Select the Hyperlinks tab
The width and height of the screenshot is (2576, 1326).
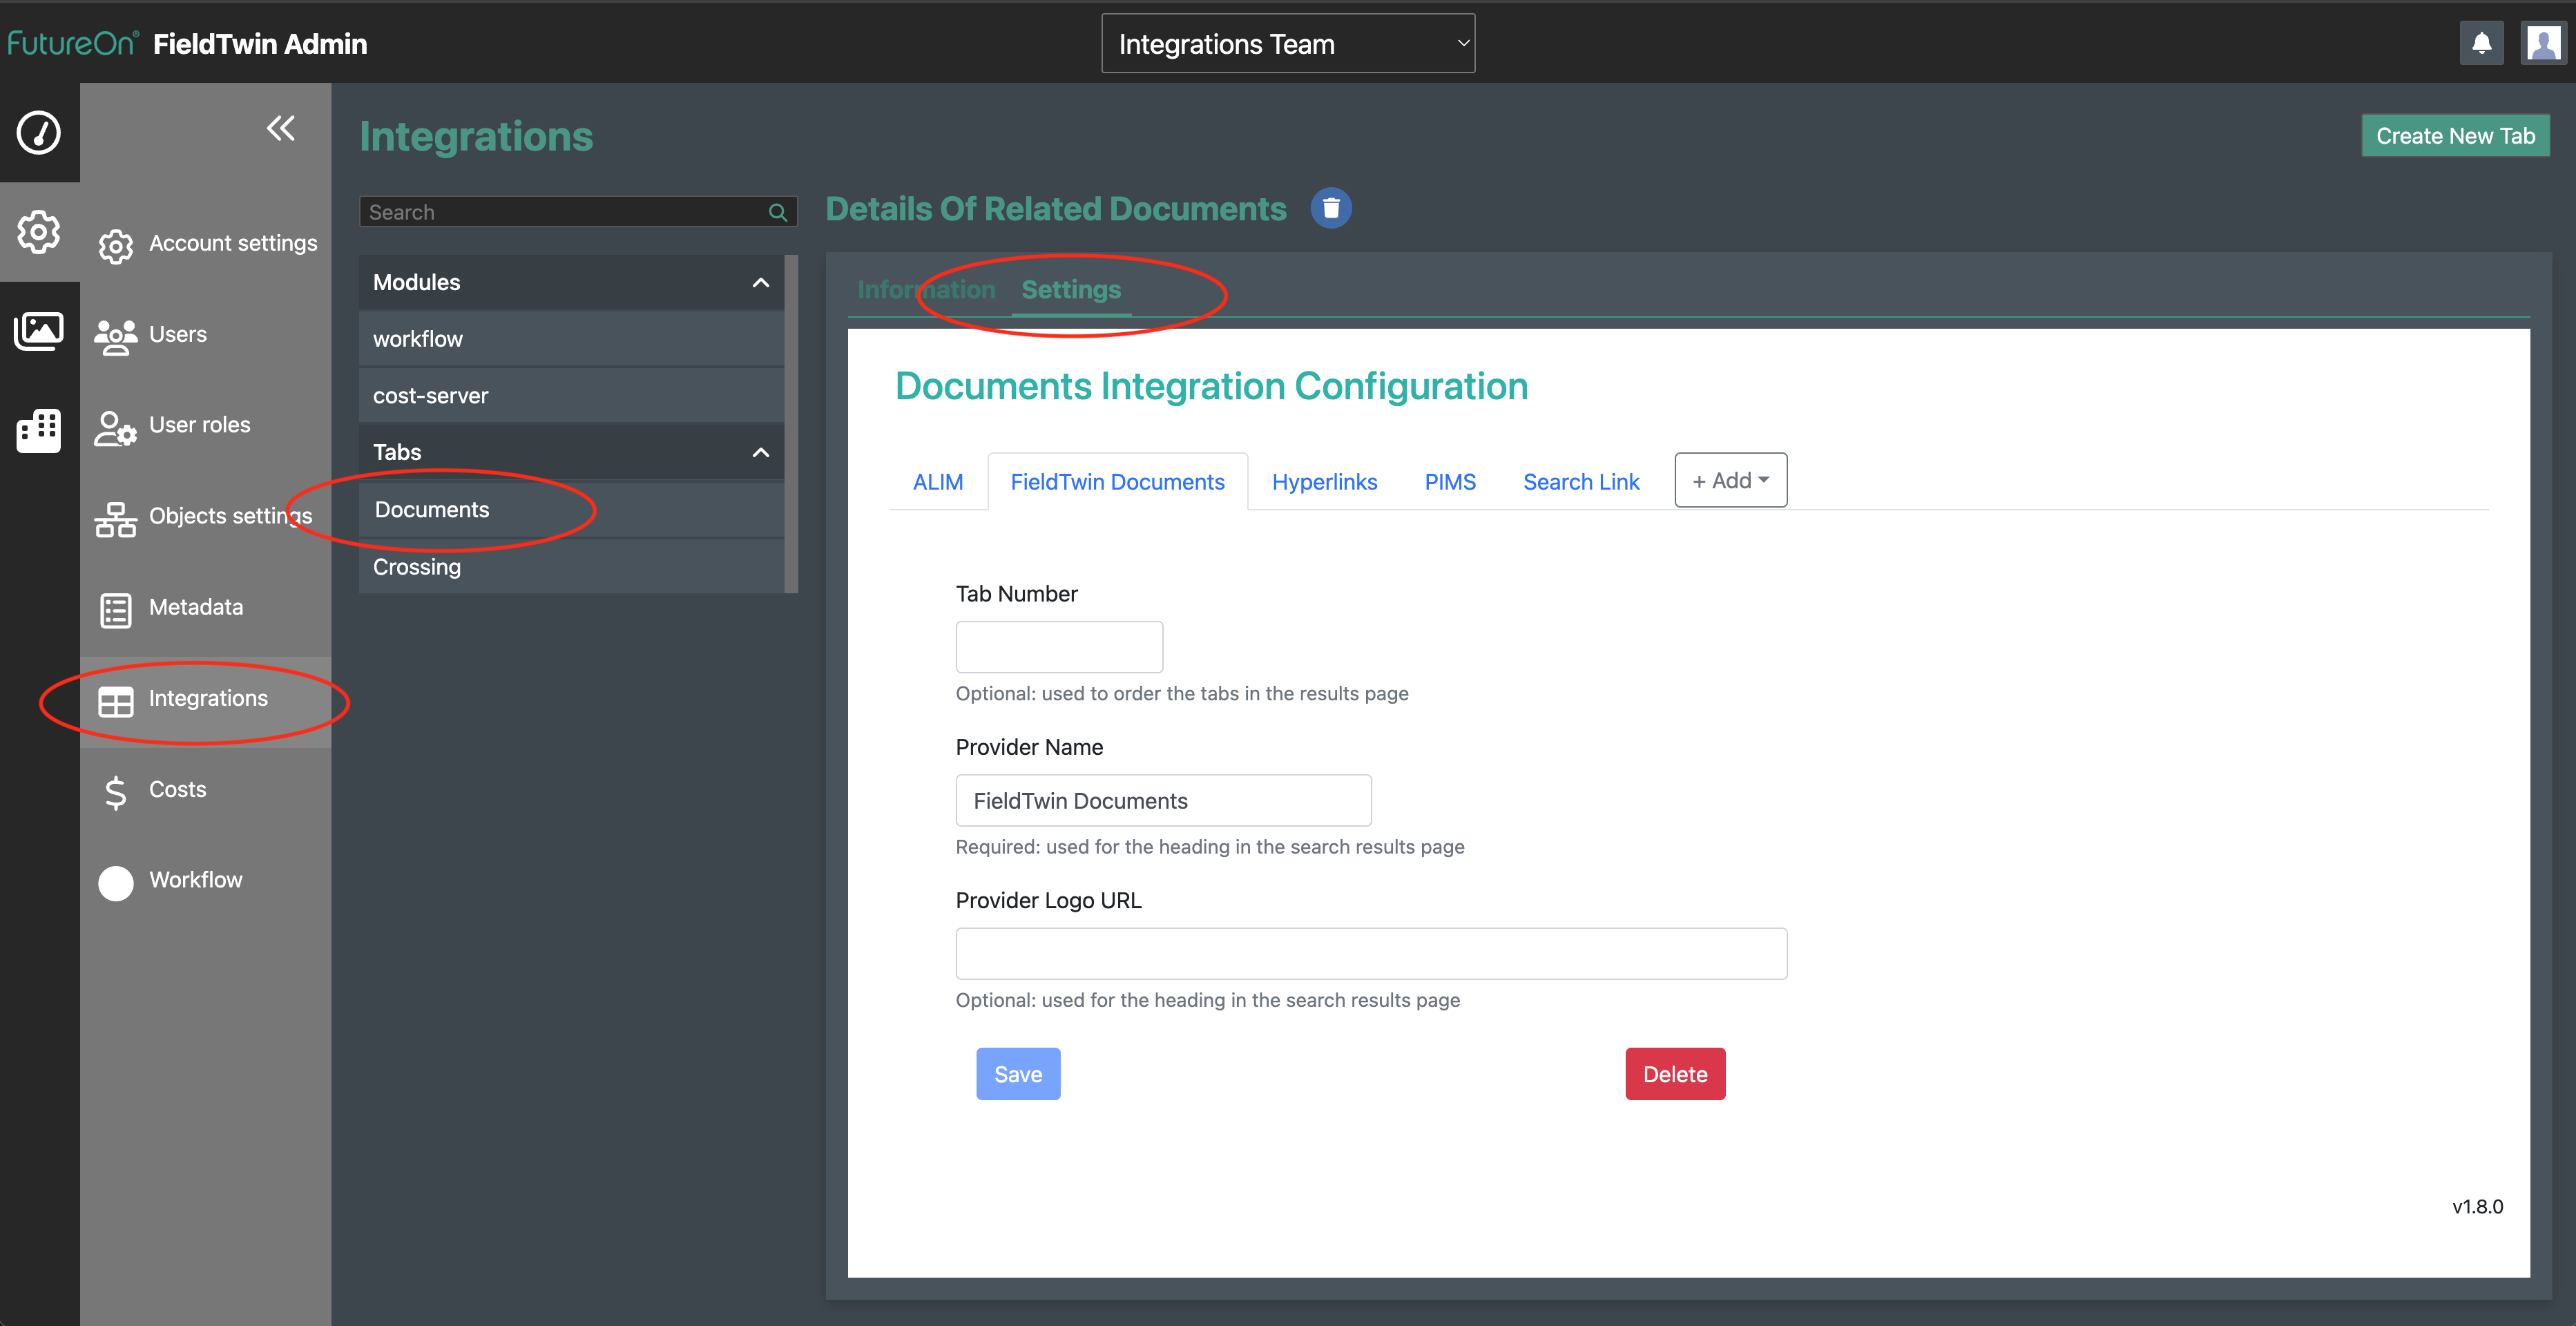[1324, 482]
